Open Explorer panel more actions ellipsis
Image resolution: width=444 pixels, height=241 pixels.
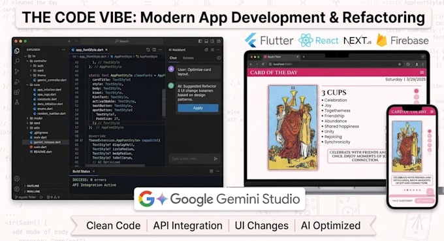click(x=63, y=50)
